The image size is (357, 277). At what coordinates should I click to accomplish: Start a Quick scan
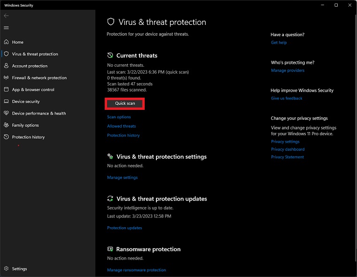125,103
